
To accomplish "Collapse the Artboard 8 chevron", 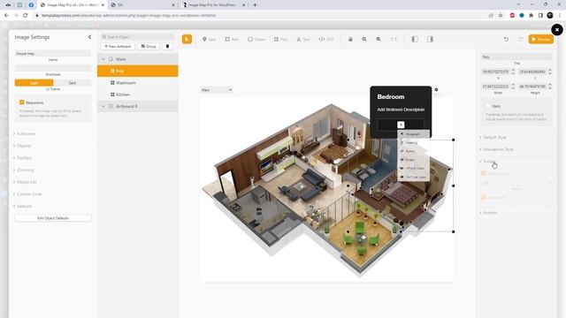I will point(103,106).
